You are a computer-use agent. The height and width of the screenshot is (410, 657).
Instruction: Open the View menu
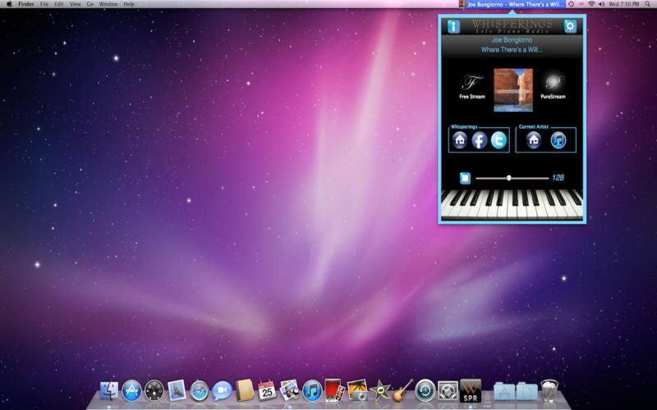point(75,4)
